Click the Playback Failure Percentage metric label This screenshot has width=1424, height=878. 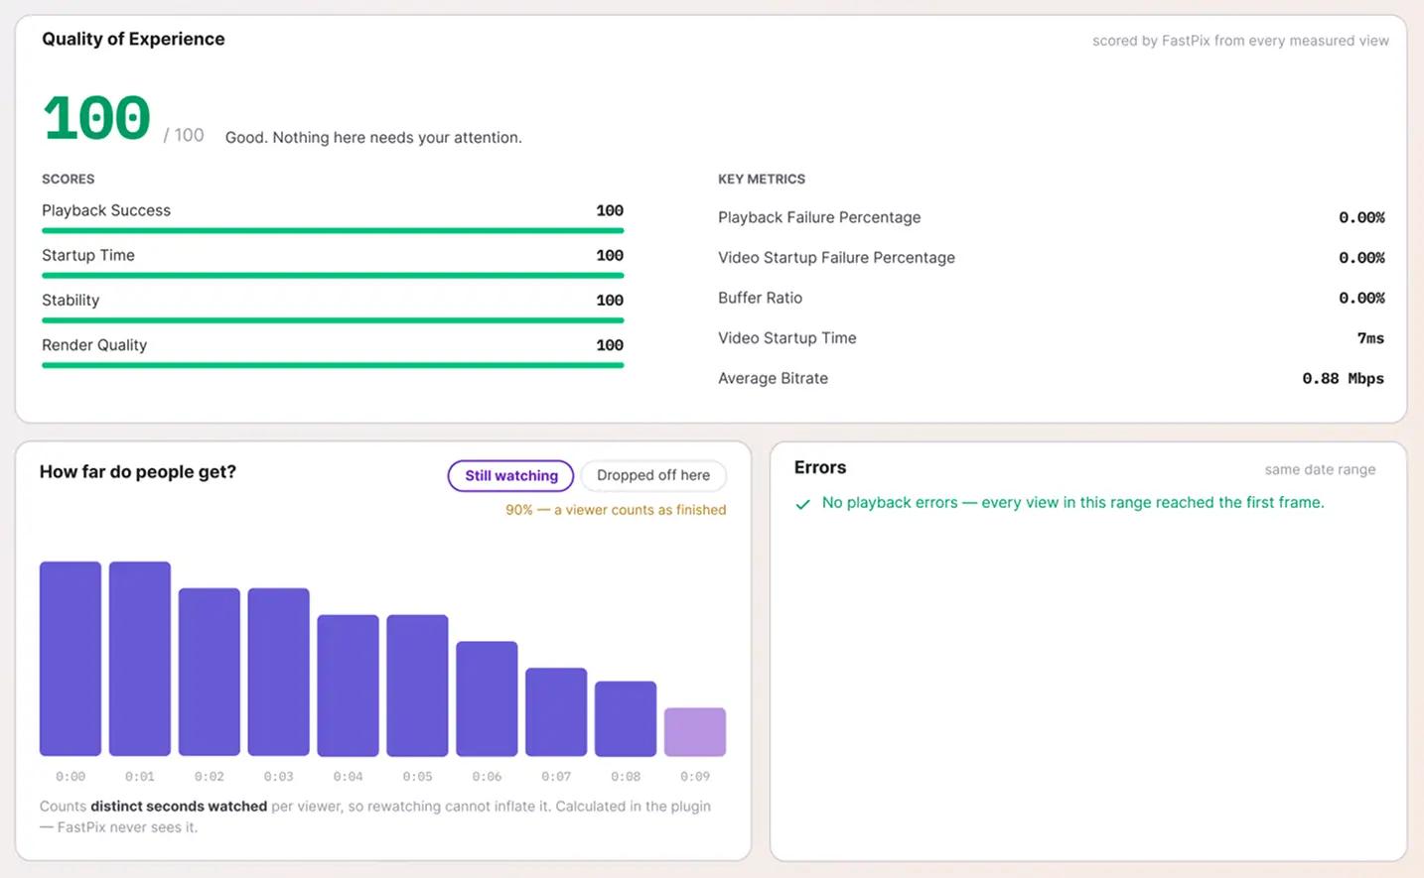click(819, 217)
